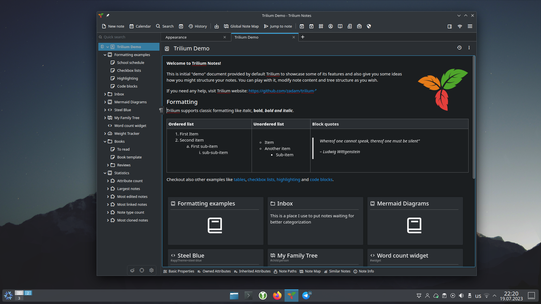Screen dimensions: 541x304
Task: Open note actions three-dot menu
Action: pos(469,48)
